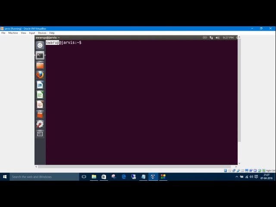
Task: Open the colorful squares app on taskbar
Action: (163, 177)
